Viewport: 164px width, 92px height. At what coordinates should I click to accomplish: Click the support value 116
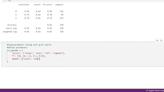click(61, 11)
